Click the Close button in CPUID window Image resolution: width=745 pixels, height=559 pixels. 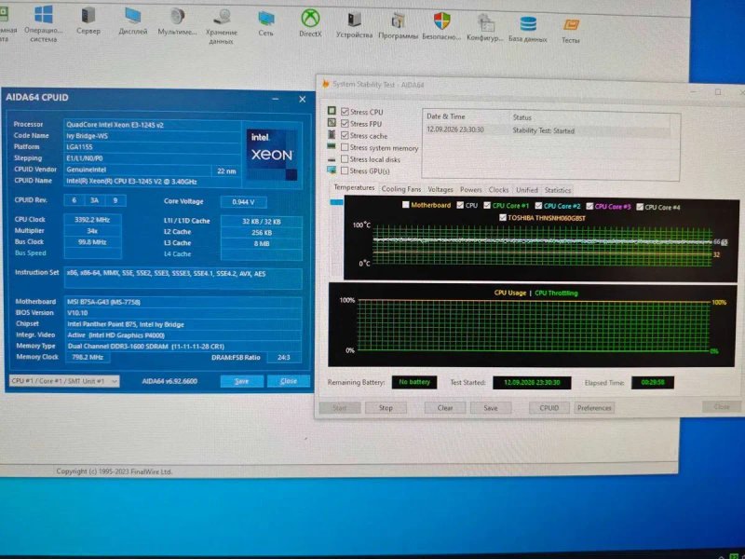click(x=289, y=381)
